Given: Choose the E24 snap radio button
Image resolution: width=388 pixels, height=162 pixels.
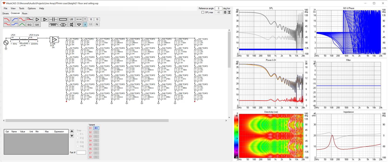Looking at the screenshot, I should [78, 142].
